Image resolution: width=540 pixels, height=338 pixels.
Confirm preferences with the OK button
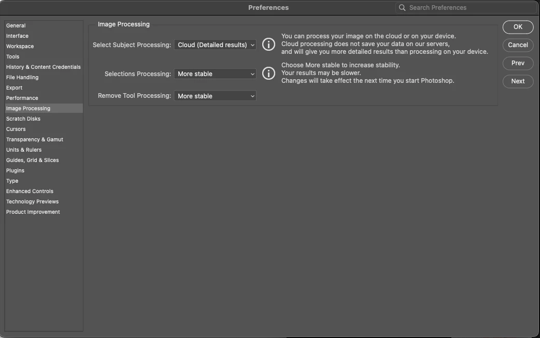pyautogui.click(x=518, y=27)
